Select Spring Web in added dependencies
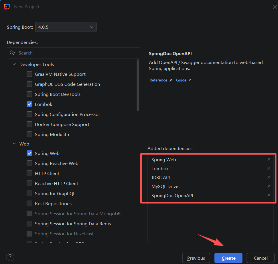Viewport: 278px width, 264px height. click(x=164, y=160)
